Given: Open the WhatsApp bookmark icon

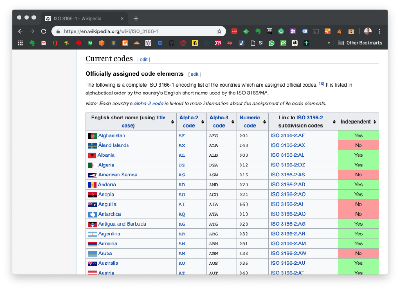Looking at the screenshot, I should point(272,43).
